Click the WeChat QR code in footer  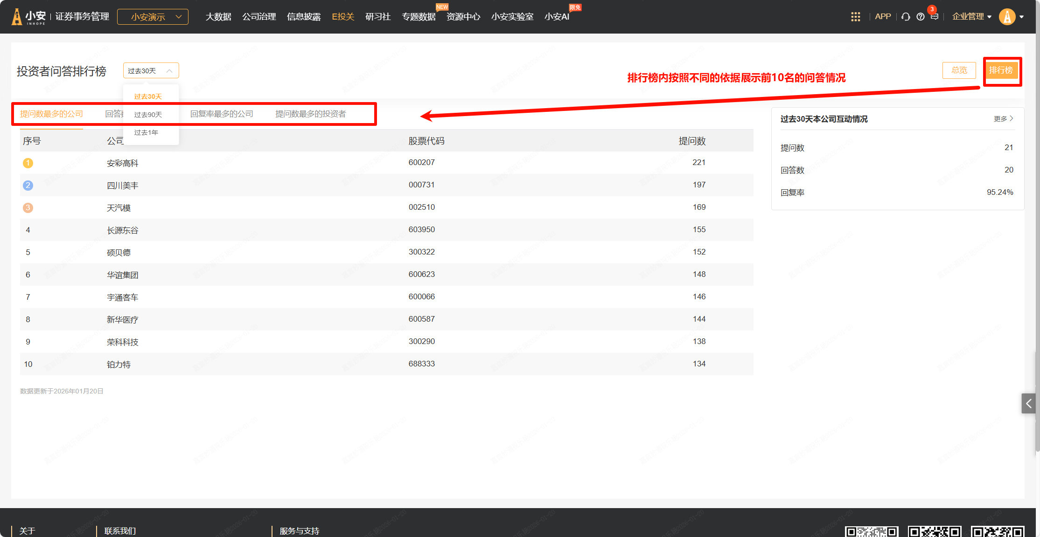pyautogui.click(x=871, y=531)
